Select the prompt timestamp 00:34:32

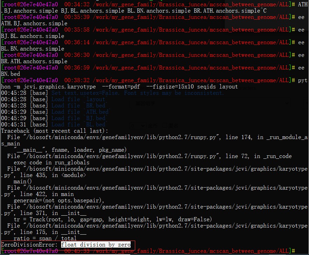77,4
